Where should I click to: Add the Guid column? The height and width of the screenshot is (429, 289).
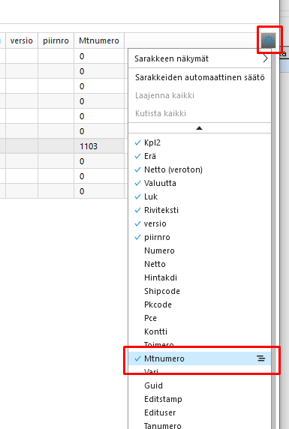pyautogui.click(x=200, y=385)
